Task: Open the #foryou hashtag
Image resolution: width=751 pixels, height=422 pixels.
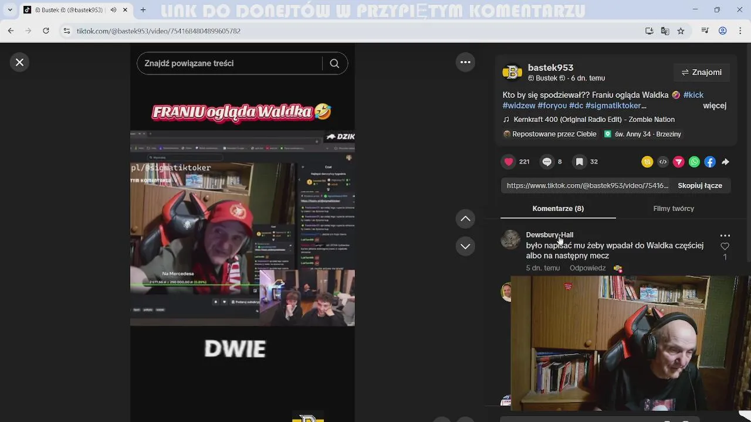Action: pos(552,105)
